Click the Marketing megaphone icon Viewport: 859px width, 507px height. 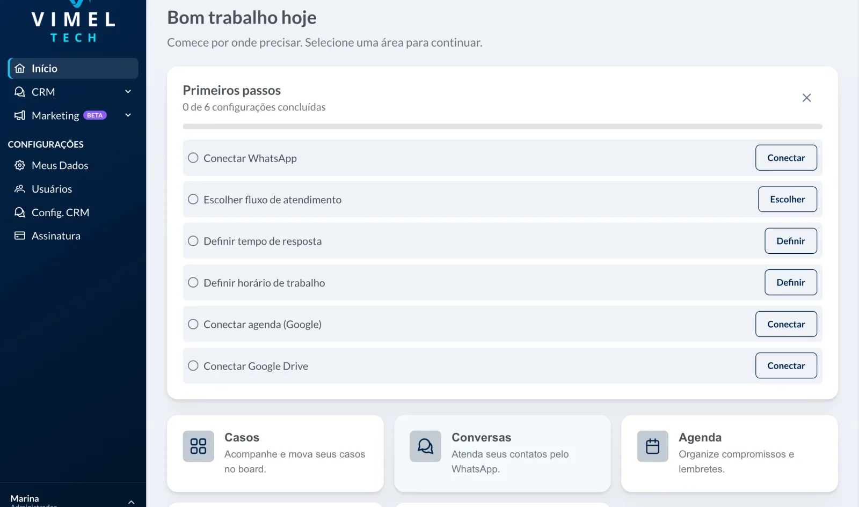pos(20,115)
